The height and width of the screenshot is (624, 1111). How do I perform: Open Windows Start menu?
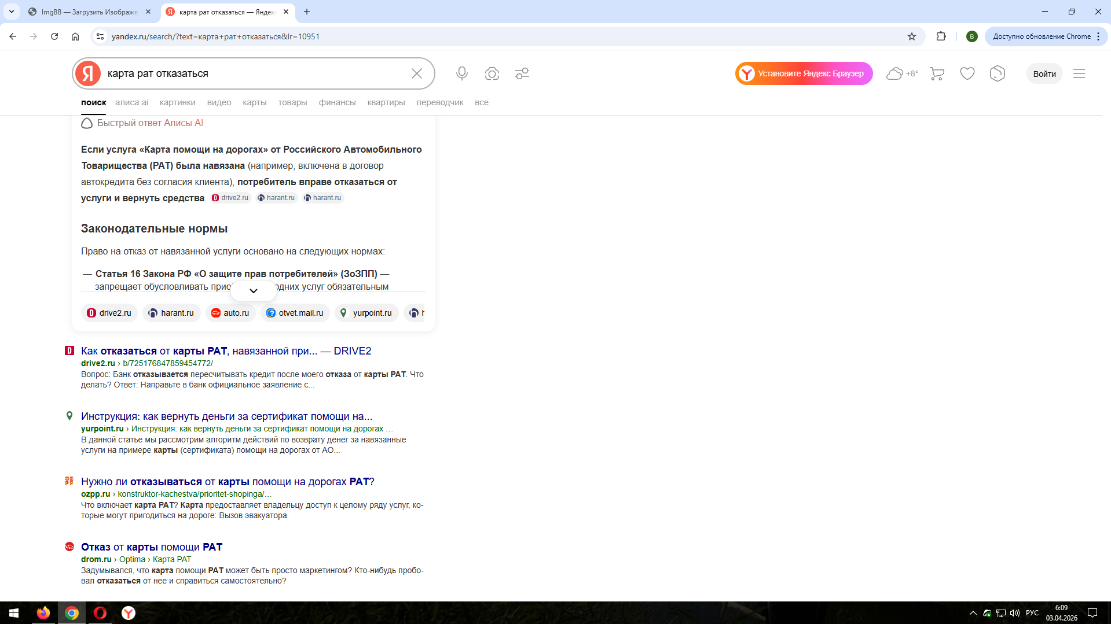(14, 613)
